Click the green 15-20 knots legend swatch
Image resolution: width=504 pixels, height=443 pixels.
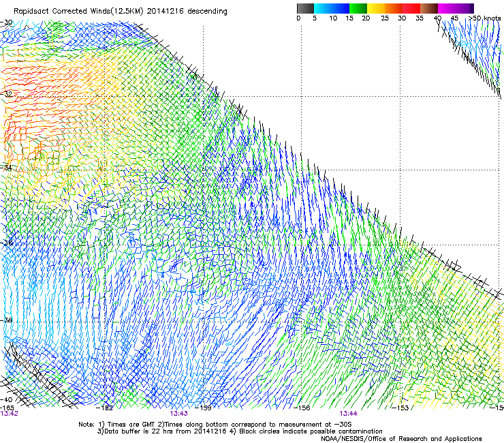(358, 8)
